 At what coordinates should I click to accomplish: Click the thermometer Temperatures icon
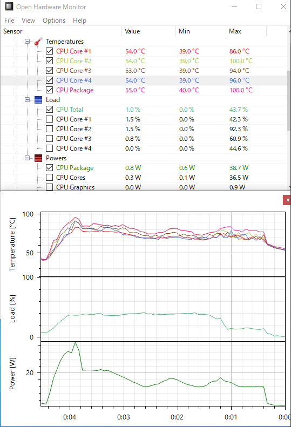[38, 42]
